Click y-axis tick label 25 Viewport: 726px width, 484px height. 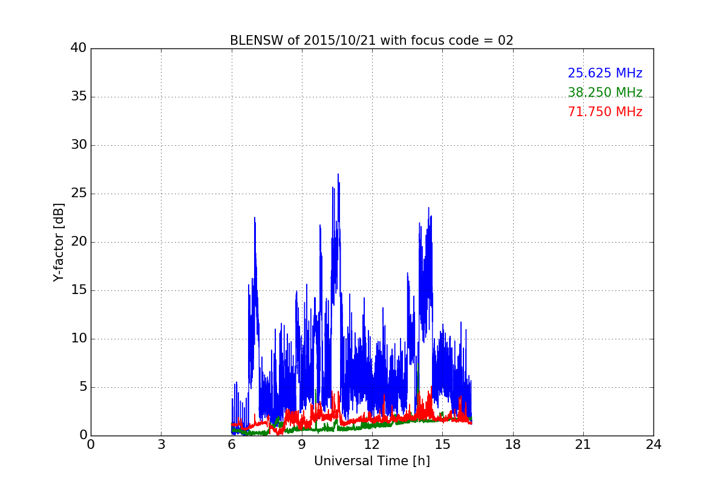pyautogui.click(x=79, y=194)
